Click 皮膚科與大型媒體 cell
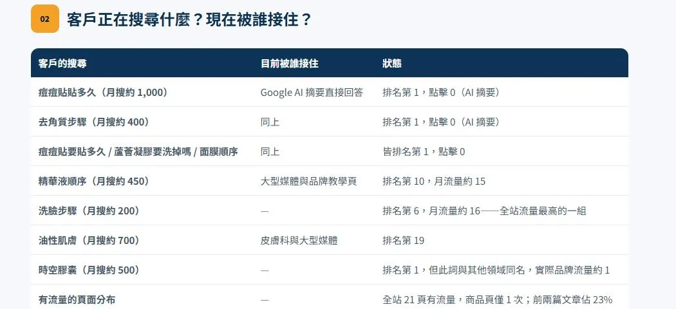This screenshot has height=309, width=676. click(x=299, y=241)
